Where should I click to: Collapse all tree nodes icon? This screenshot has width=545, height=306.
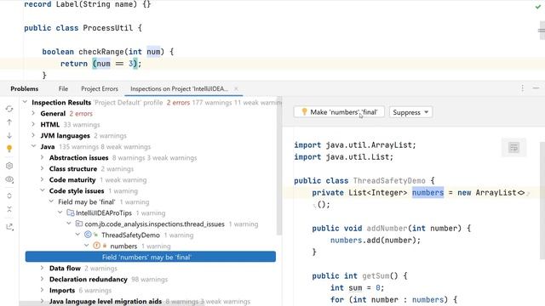tap(9, 209)
